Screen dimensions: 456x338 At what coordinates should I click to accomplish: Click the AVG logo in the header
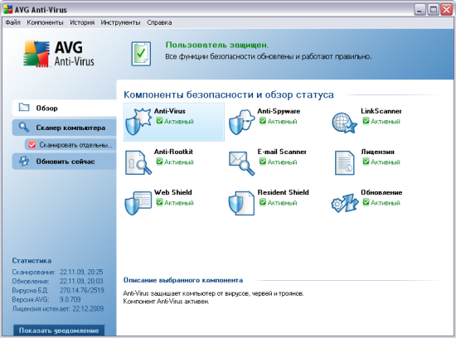tap(59, 54)
